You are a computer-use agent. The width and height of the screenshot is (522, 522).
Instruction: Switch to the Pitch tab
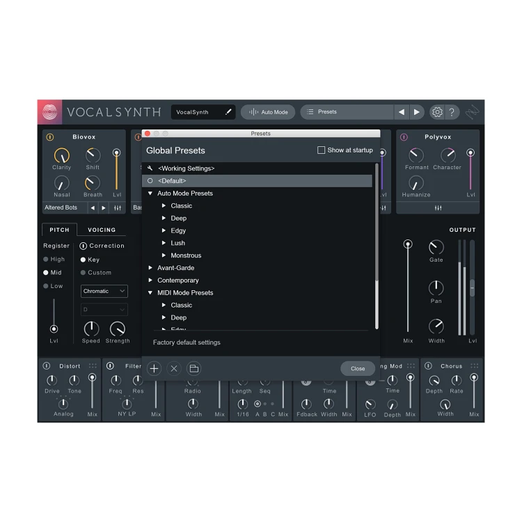[x=60, y=230]
